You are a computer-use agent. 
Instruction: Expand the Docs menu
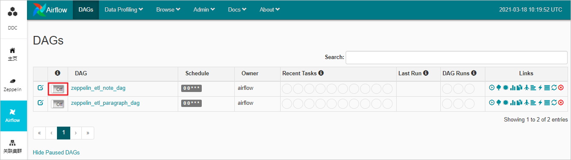point(237,9)
